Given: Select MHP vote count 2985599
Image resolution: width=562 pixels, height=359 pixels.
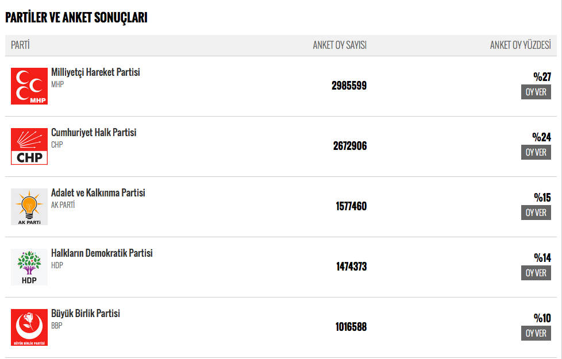Looking at the screenshot, I should click(x=349, y=86).
